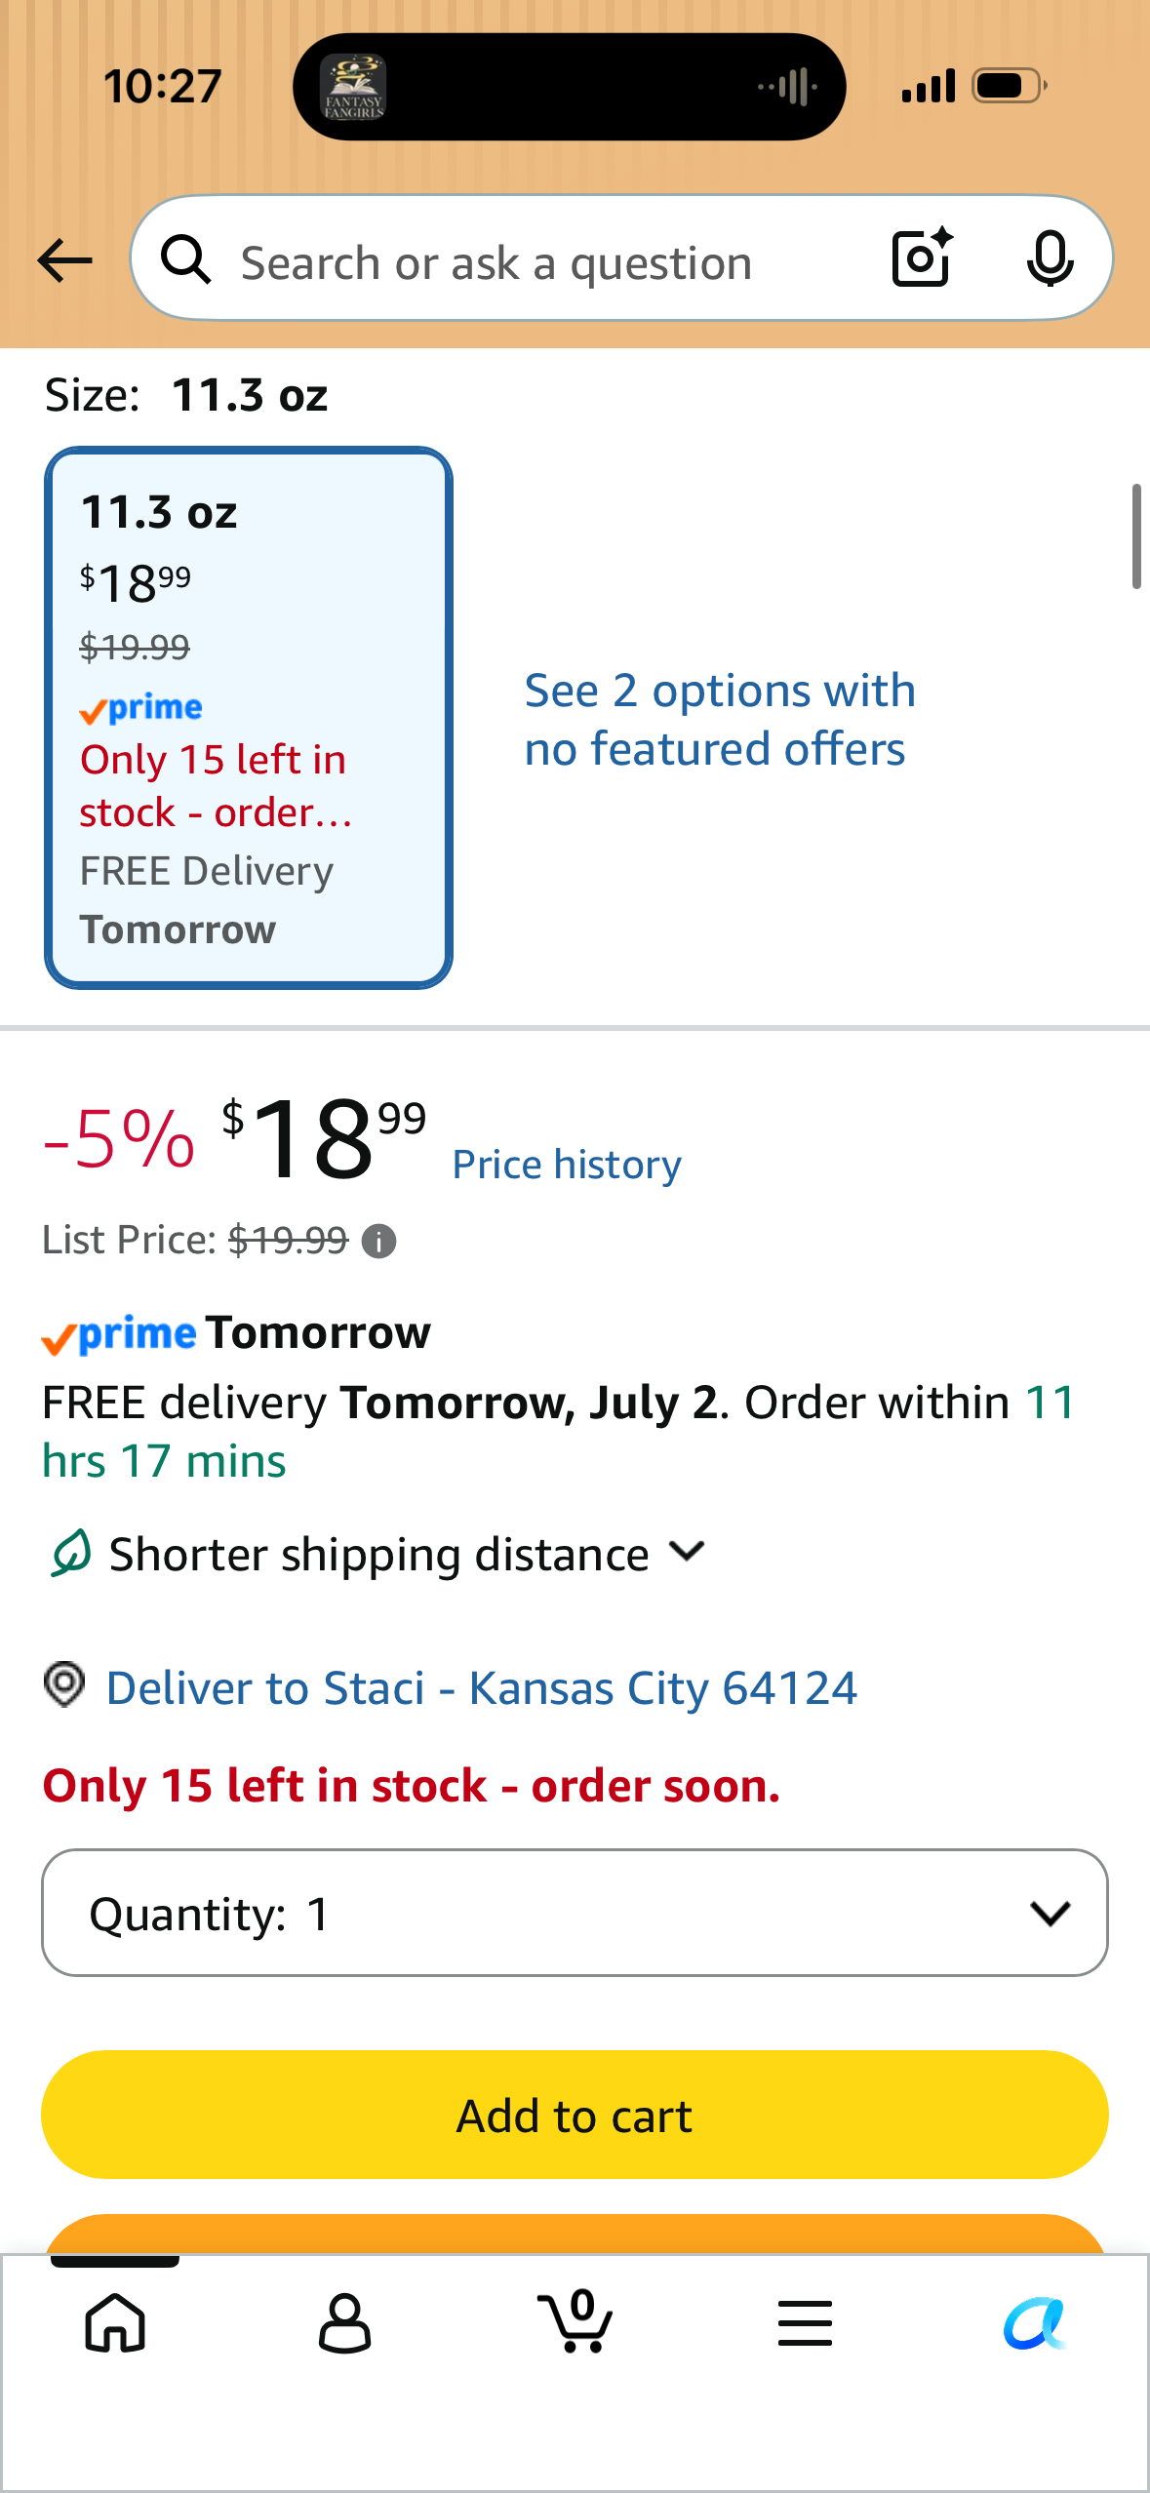Open the hamburger menu icon
This screenshot has height=2493, width=1150.
[x=805, y=2322]
